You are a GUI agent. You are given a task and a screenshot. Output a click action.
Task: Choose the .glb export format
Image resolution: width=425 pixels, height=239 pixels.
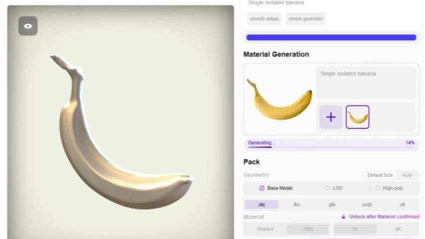coord(332,205)
